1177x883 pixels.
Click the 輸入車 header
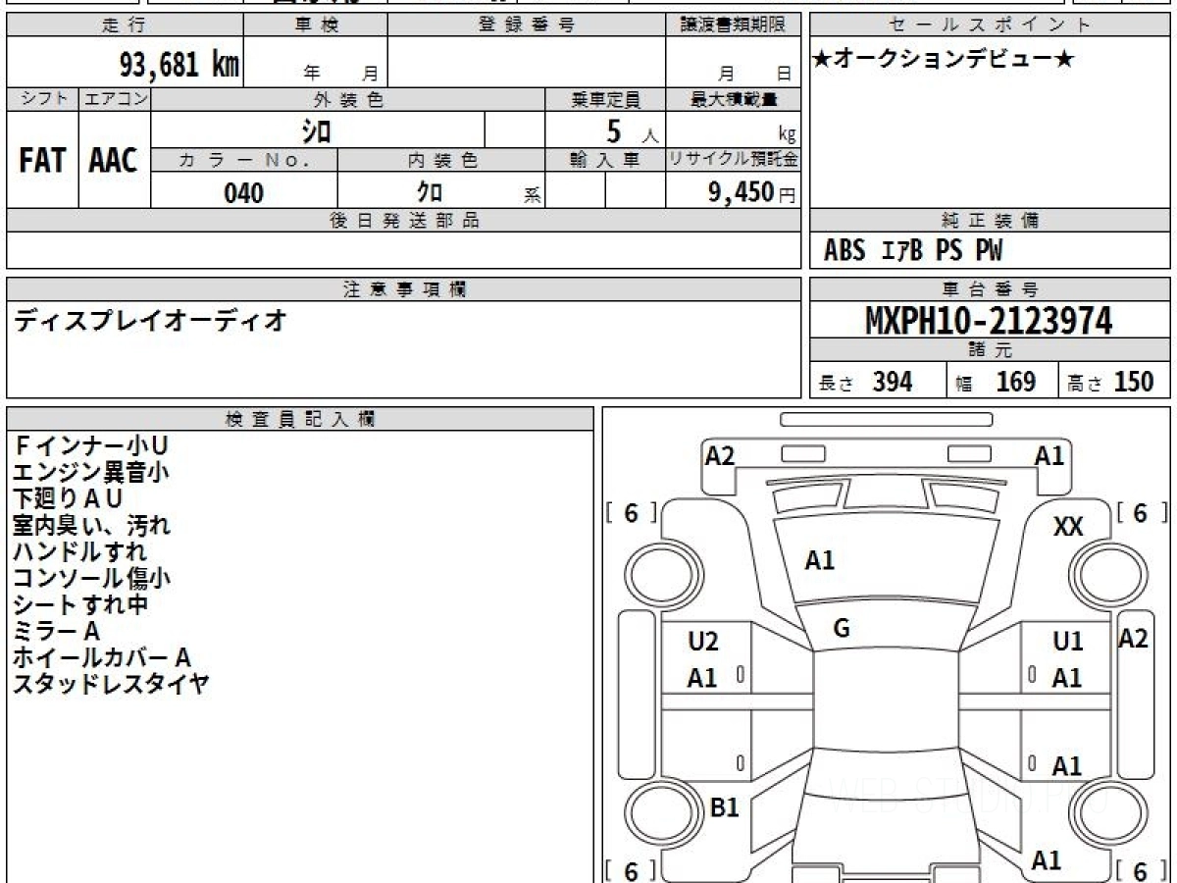pyautogui.click(x=605, y=161)
